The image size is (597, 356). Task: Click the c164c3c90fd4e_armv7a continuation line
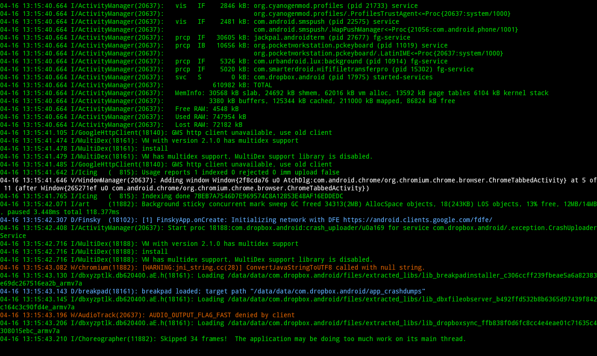click(37, 307)
